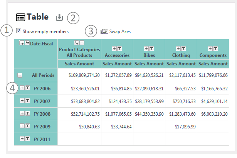Click the filter icon above Accessories

[120, 48]
